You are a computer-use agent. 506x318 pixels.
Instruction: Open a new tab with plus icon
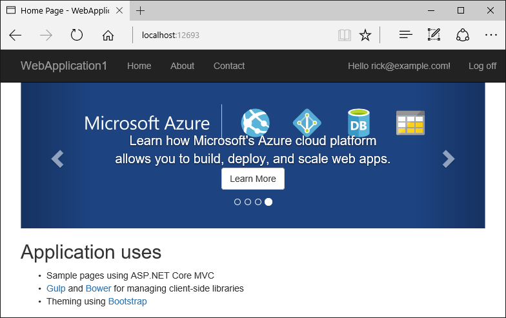coord(141,10)
